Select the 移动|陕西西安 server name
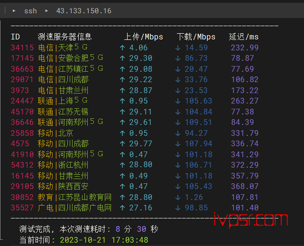Viewport: 304px width, 246px height. pos(63,186)
